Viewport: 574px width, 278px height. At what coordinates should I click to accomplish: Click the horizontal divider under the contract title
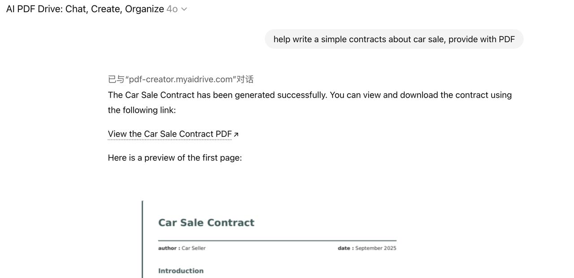click(277, 241)
